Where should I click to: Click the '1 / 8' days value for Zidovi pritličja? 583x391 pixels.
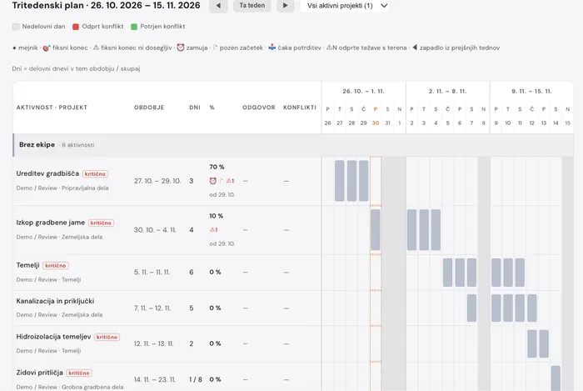[196, 379]
